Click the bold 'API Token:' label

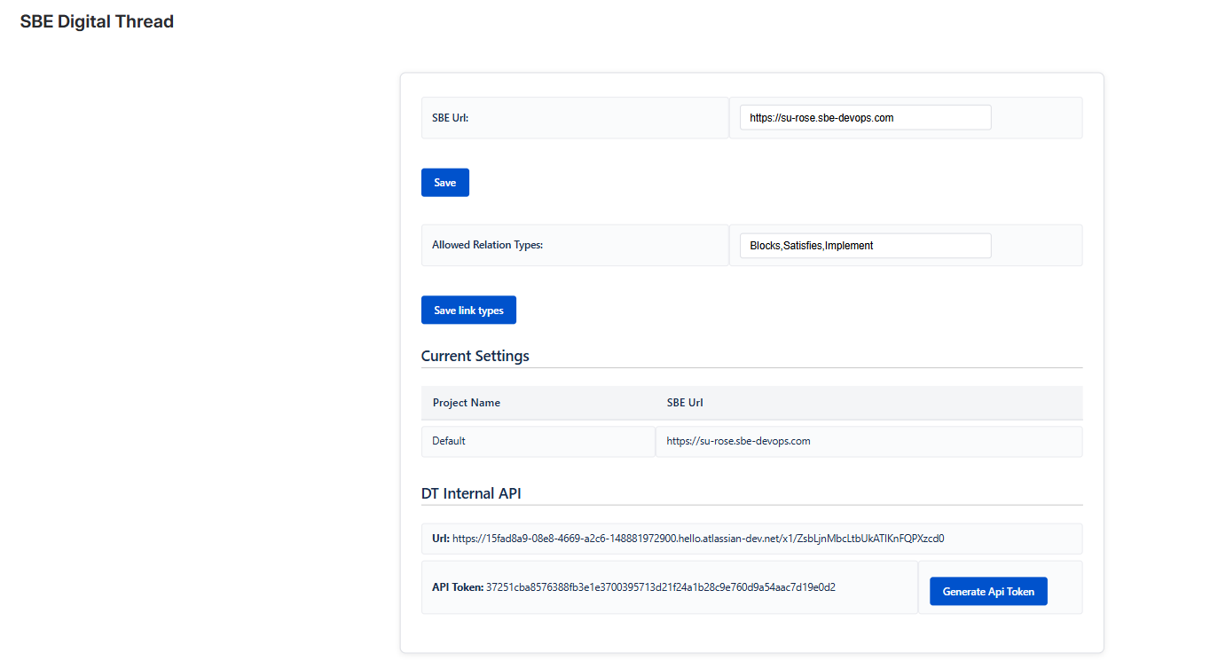[458, 587]
